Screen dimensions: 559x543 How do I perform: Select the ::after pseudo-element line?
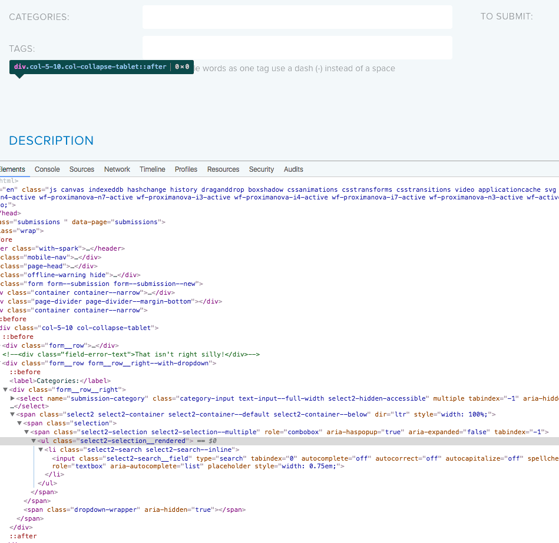23,537
